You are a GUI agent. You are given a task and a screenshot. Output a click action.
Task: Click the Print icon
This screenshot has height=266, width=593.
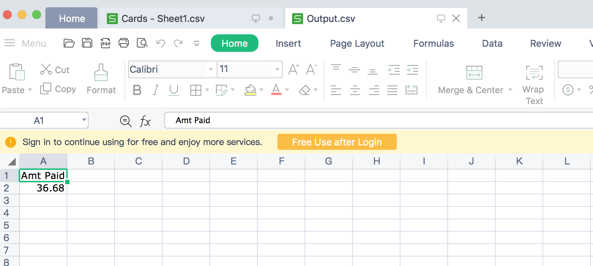pyautogui.click(x=124, y=43)
